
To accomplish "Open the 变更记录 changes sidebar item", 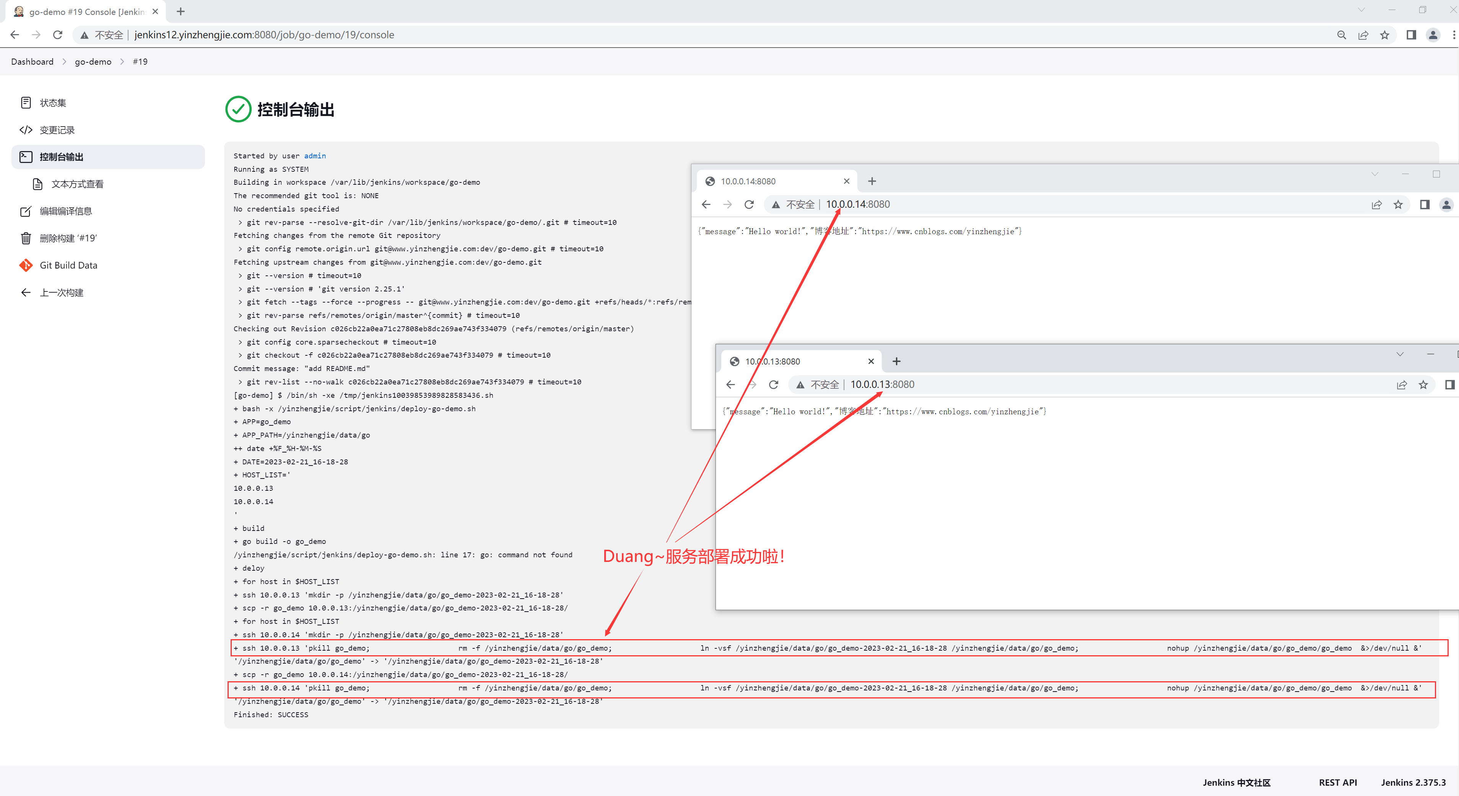I will 57,130.
